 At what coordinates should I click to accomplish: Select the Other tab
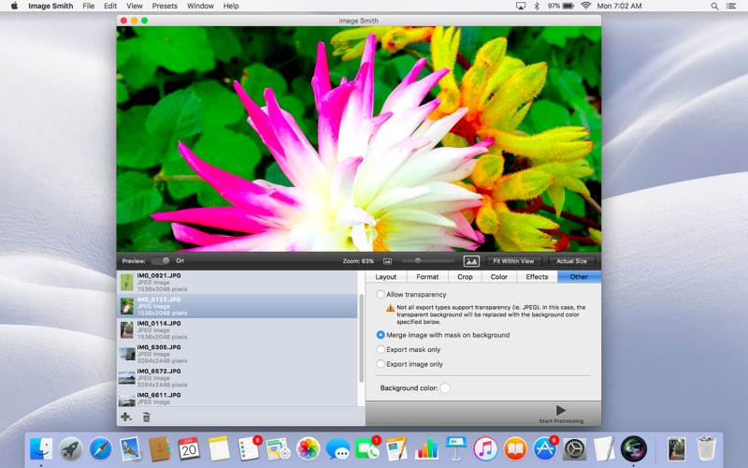579,276
